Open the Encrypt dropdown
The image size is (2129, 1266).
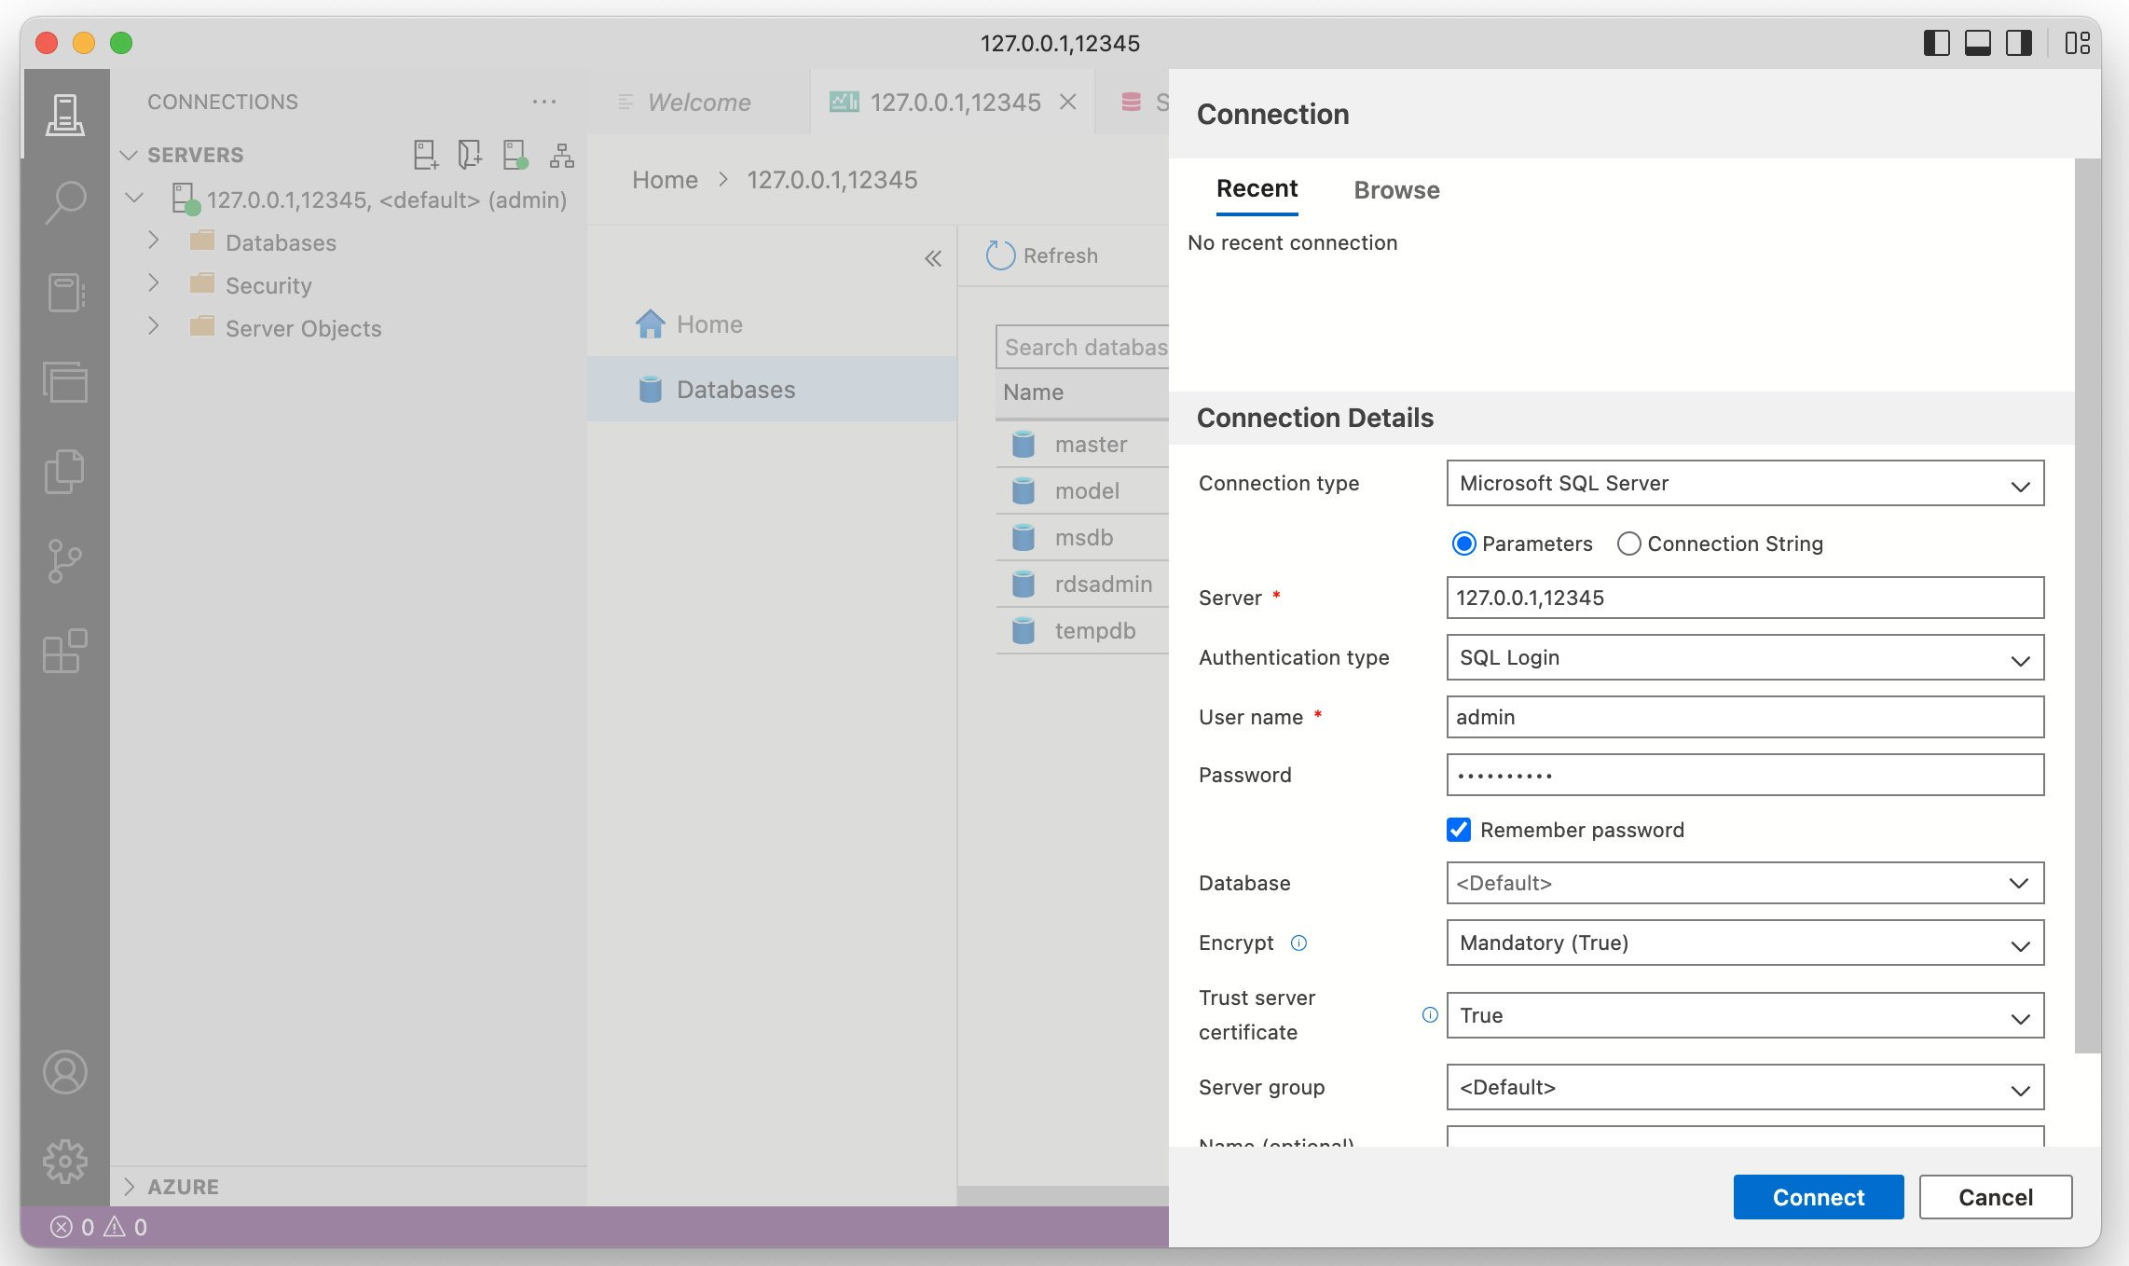1744,943
